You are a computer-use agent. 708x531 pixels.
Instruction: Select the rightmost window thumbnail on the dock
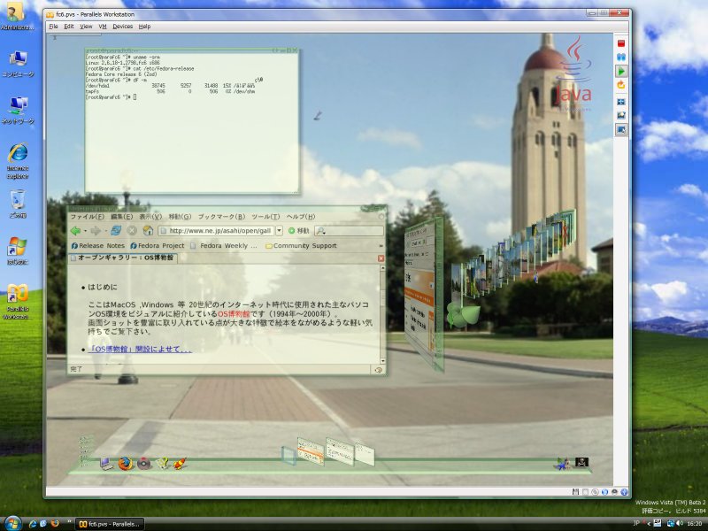pyautogui.click(x=365, y=453)
